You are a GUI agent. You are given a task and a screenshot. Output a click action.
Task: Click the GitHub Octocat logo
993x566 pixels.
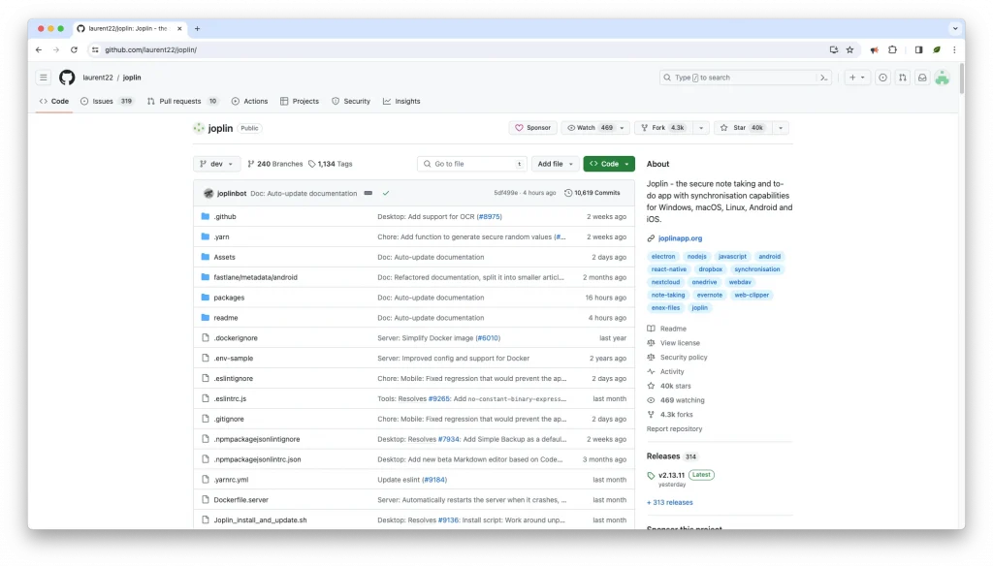67,78
